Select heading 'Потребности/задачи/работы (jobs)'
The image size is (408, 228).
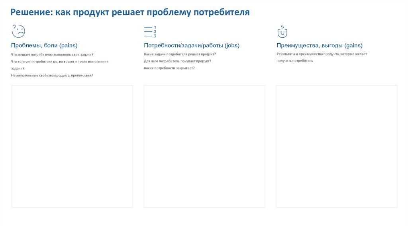(192, 45)
